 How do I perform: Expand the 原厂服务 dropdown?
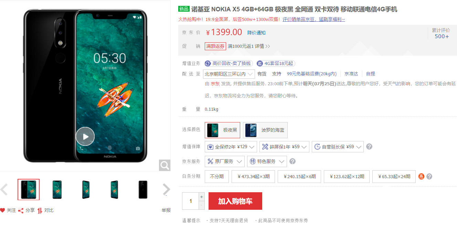225,161
